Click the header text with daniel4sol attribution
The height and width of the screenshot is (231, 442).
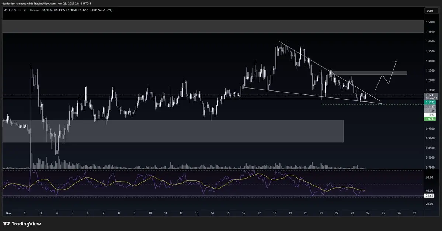tap(46, 3)
